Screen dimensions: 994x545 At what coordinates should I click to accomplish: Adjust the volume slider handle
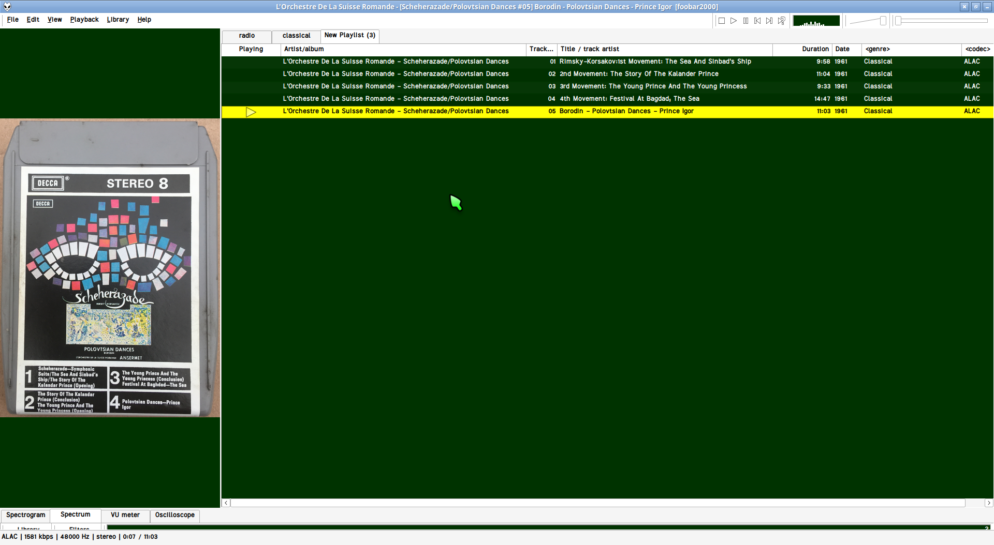pyautogui.click(x=883, y=21)
